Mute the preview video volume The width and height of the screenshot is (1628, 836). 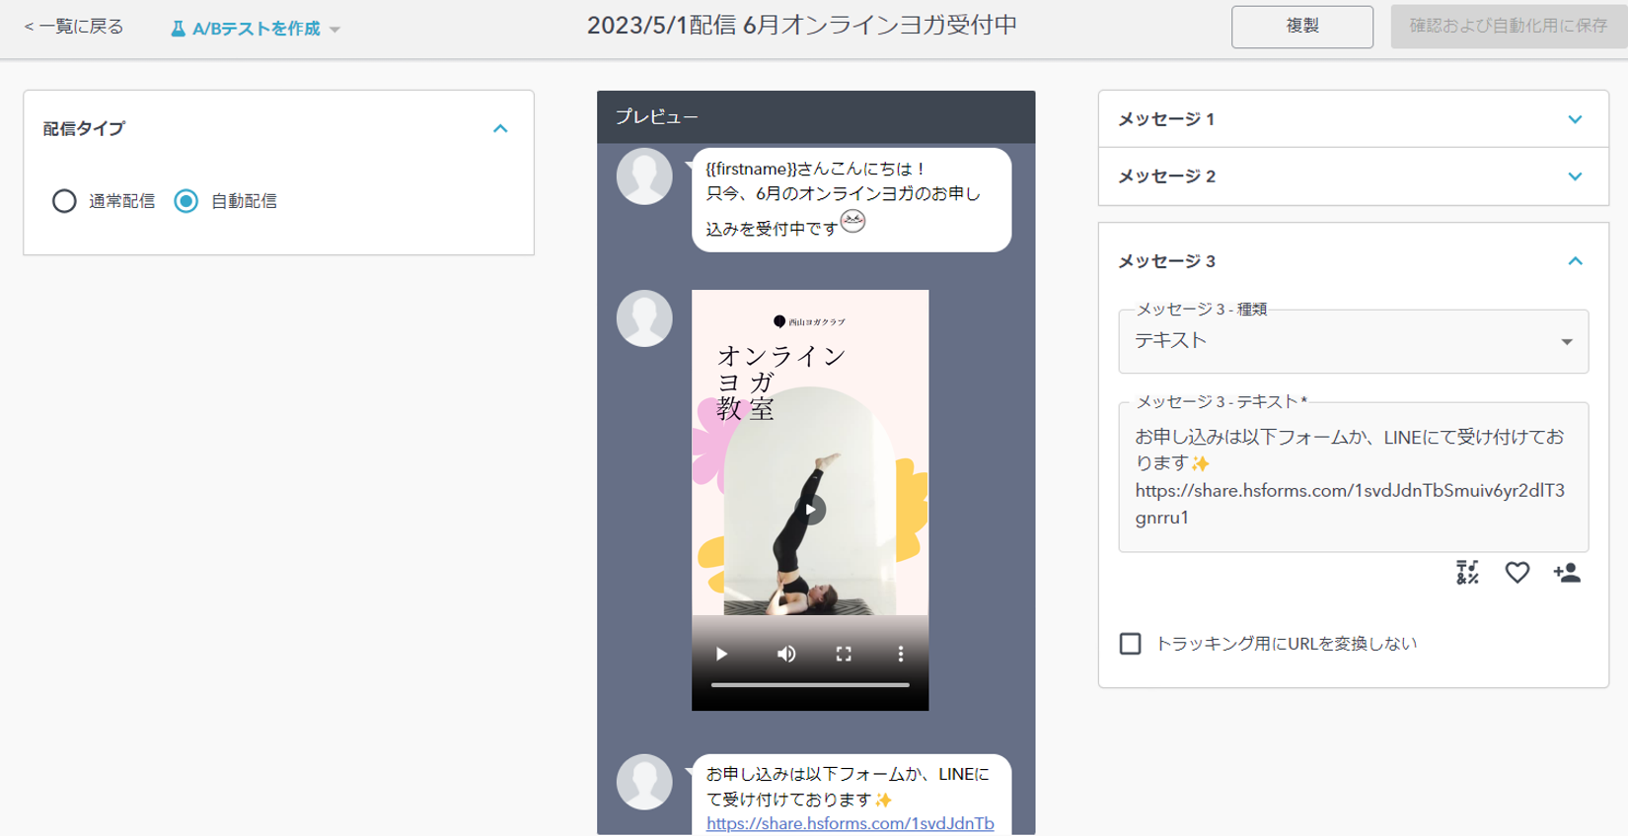point(786,654)
